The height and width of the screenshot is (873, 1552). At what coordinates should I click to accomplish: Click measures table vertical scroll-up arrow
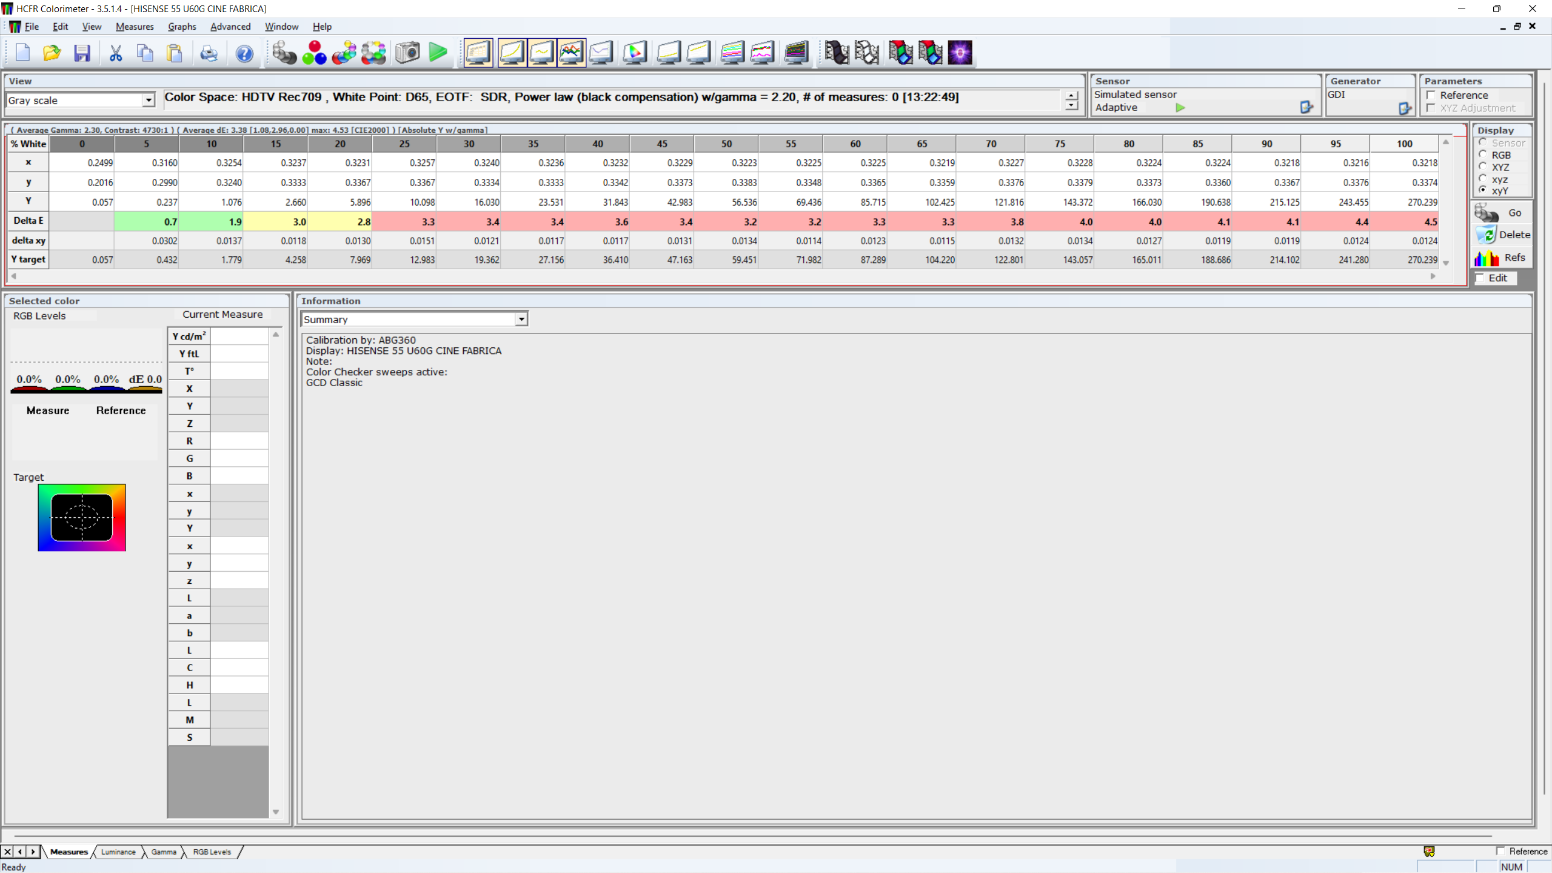click(x=1446, y=142)
